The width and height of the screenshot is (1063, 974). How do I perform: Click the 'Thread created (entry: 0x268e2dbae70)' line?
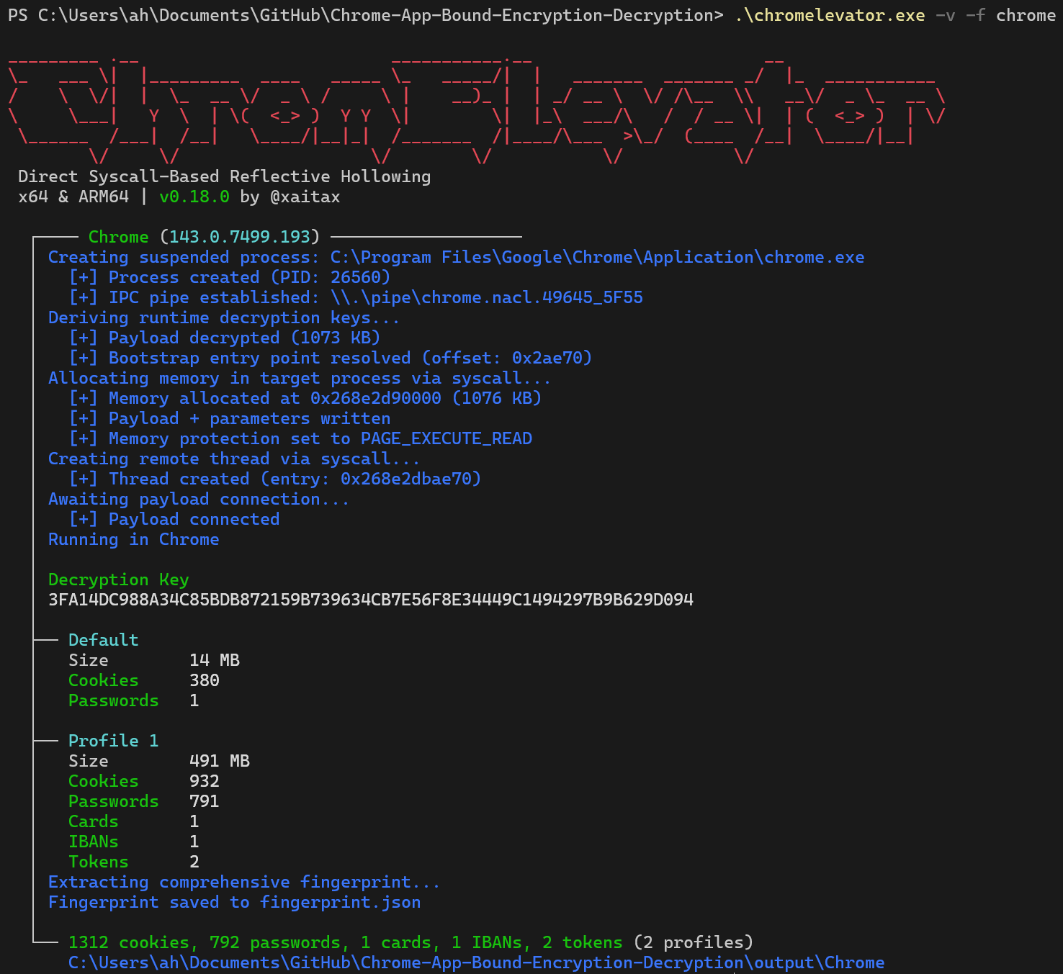[275, 479]
